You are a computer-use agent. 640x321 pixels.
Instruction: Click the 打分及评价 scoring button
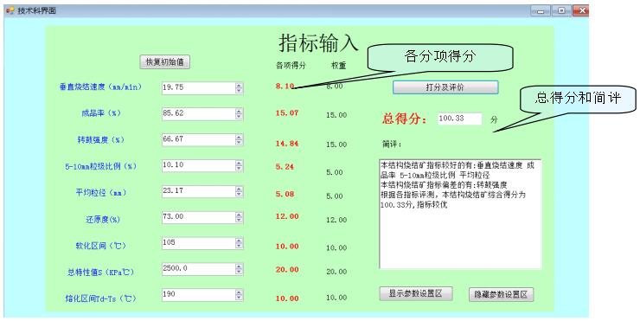[445, 87]
